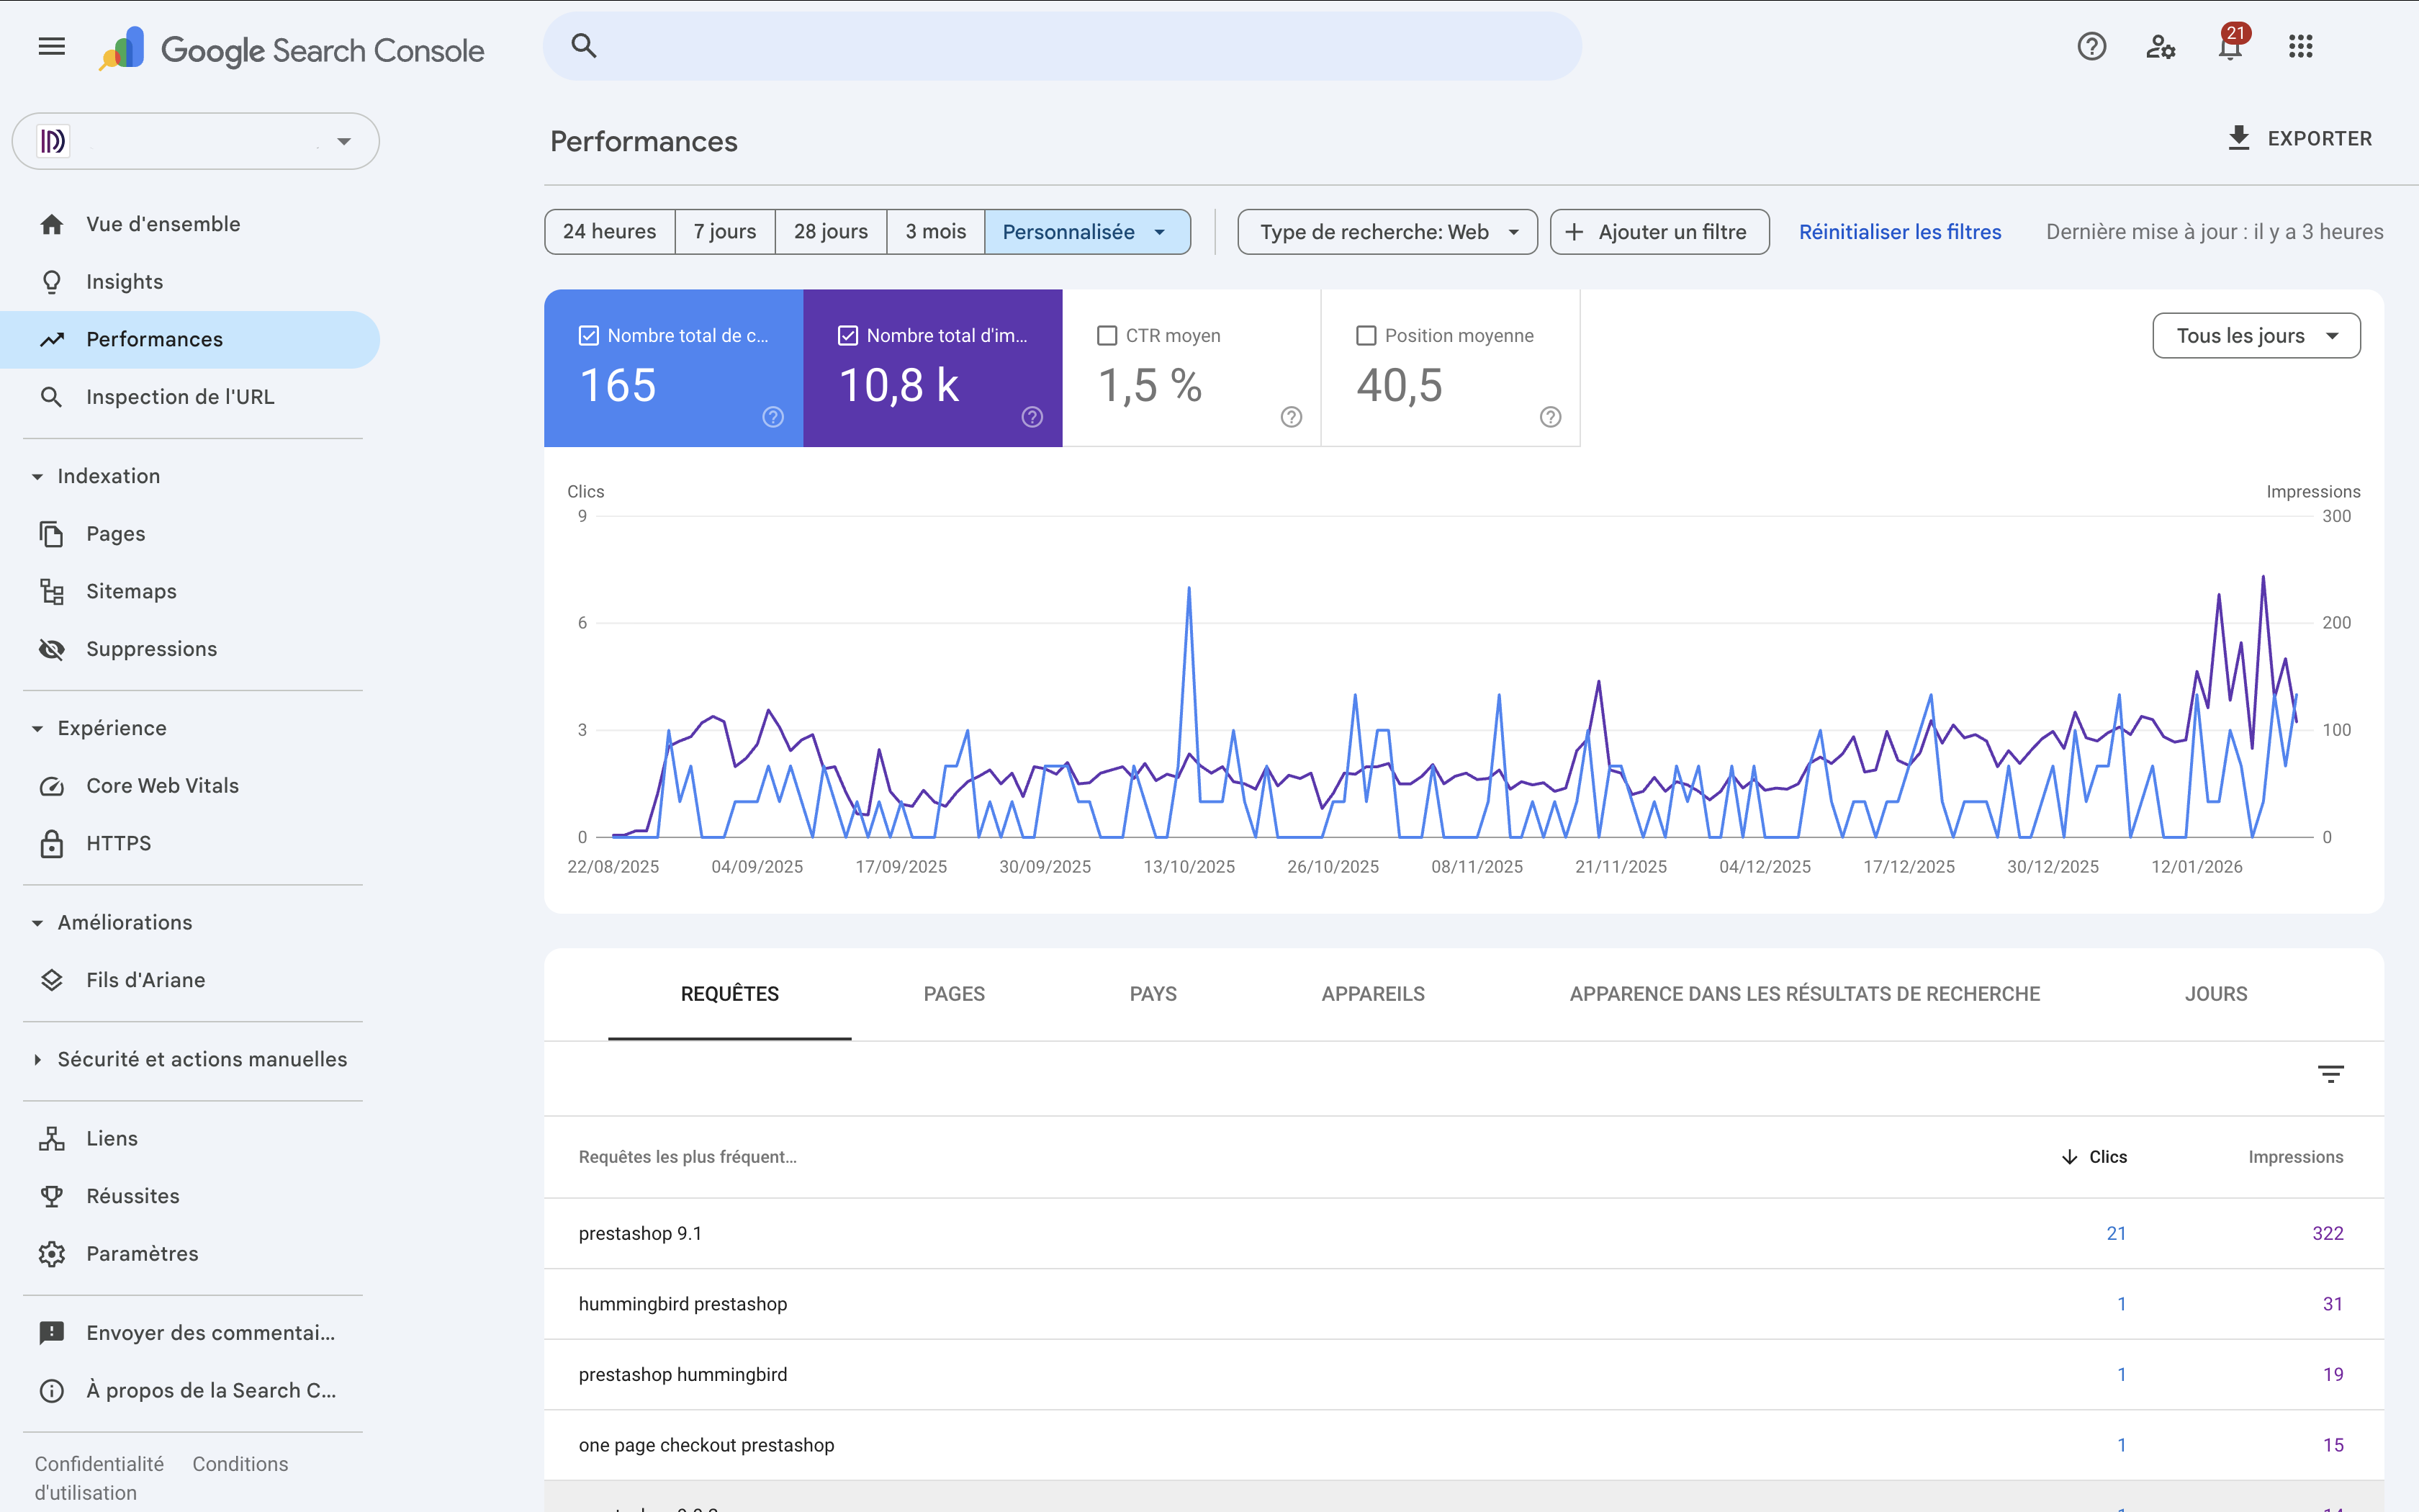Open Core Web Vitals report
The width and height of the screenshot is (2419, 1512).
coord(162,785)
